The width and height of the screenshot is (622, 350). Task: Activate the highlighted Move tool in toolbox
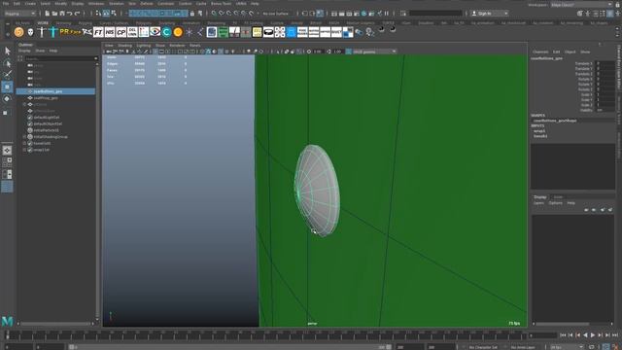coord(7,87)
